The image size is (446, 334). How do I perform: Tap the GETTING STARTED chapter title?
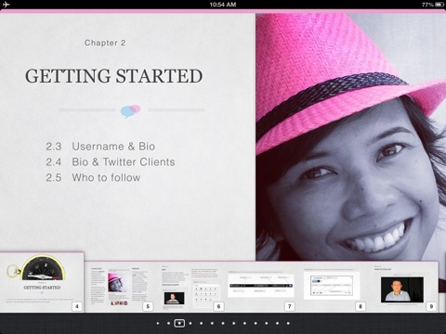tap(114, 76)
